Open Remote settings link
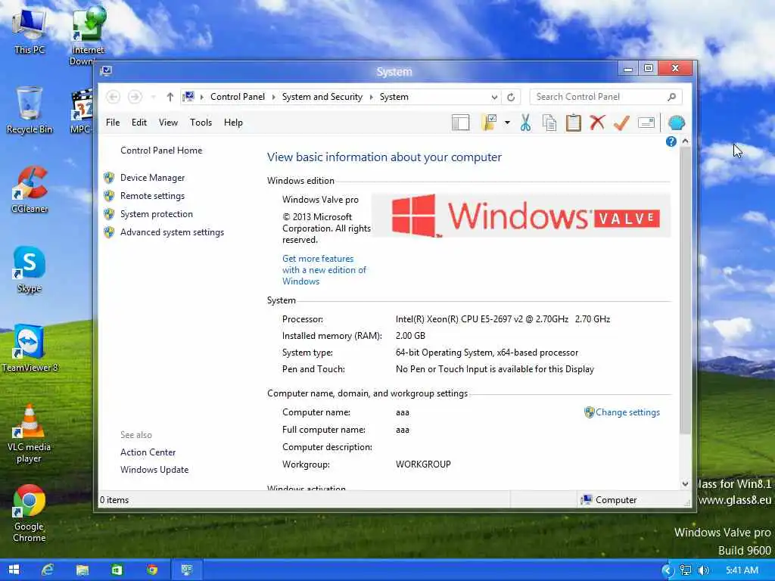775x581 pixels. point(152,196)
